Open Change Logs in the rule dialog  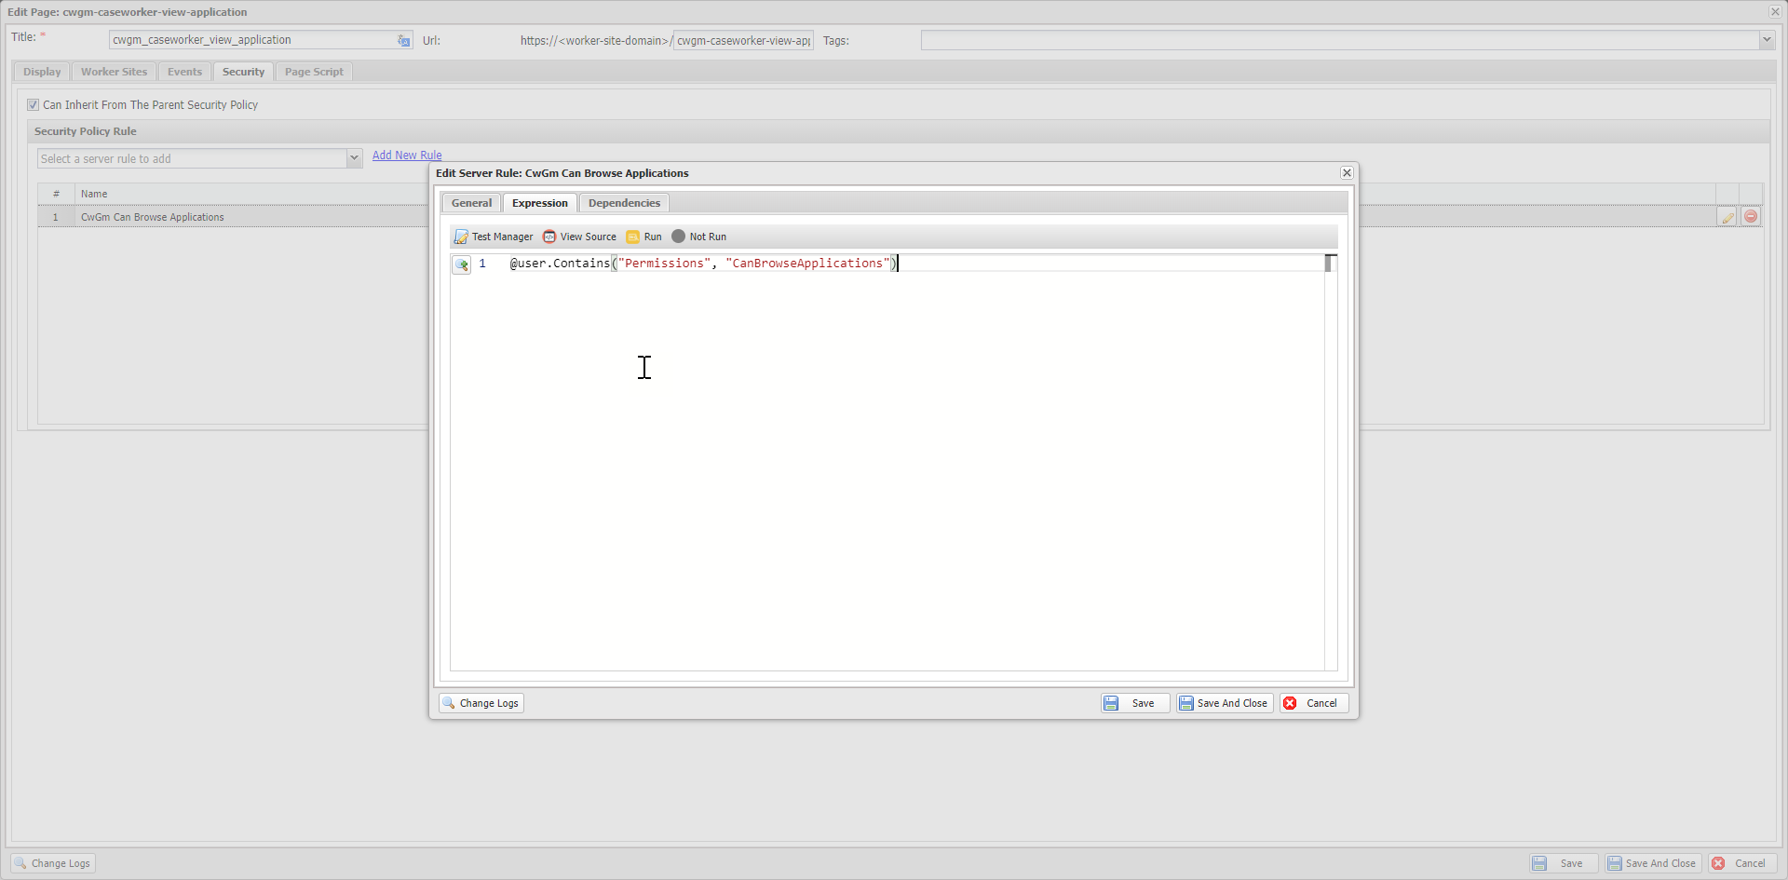481,703
